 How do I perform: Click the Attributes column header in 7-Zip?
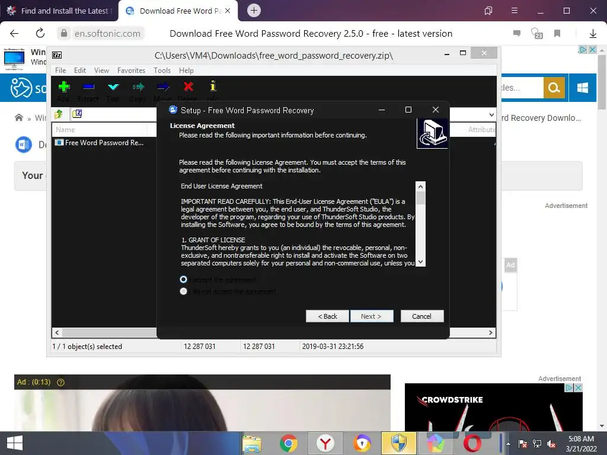(x=481, y=130)
